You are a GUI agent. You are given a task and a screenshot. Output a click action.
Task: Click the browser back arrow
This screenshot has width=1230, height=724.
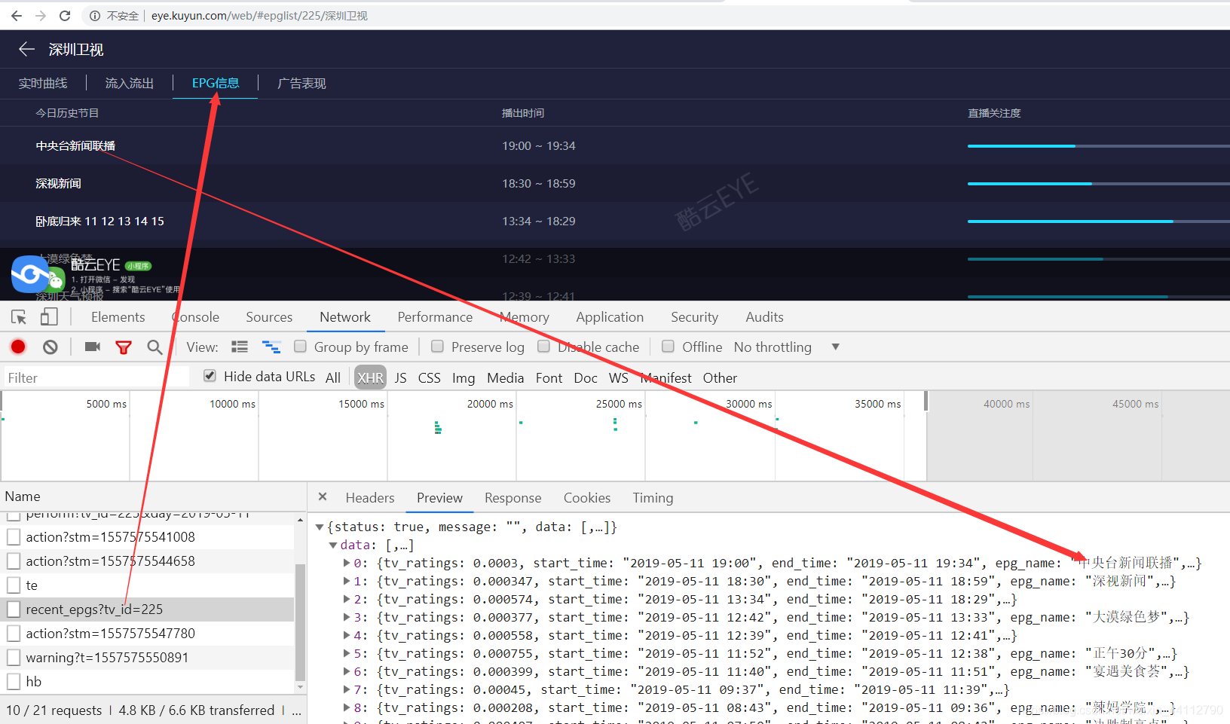click(x=17, y=15)
